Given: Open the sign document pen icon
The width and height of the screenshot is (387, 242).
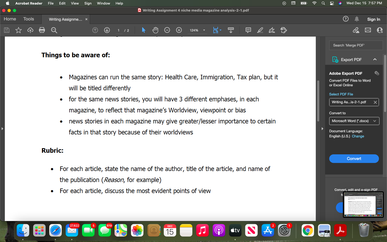Looking at the screenshot, I should click(x=272, y=30).
